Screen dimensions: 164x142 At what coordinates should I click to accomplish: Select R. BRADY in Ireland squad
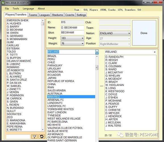[131, 82]
